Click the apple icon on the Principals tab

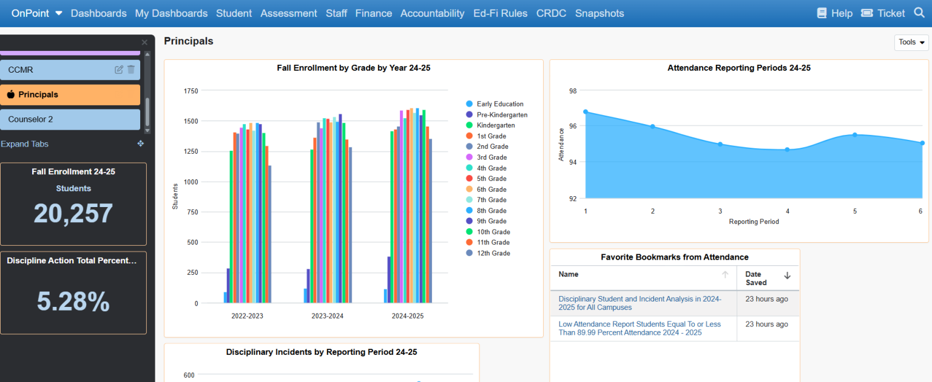pyautogui.click(x=10, y=94)
